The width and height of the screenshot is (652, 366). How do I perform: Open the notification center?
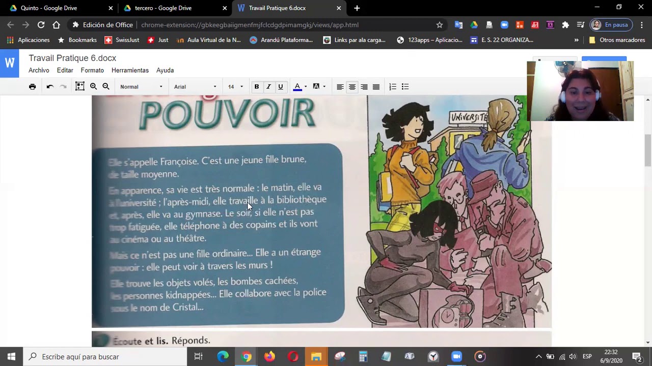pos(637,357)
